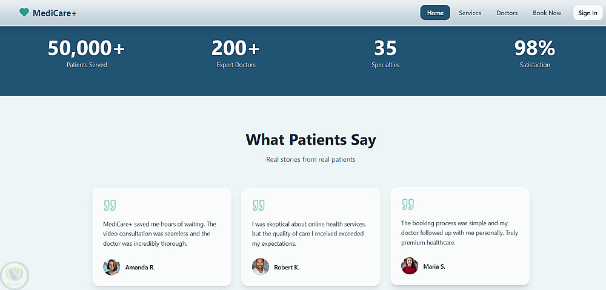Click the What Patients Say heading
The height and width of the screenshot is (290, 606).
point(311,140)
